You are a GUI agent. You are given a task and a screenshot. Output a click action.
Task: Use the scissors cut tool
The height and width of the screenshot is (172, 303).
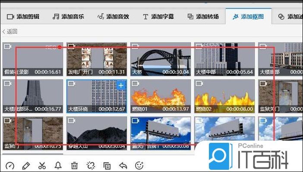[42, 166]
